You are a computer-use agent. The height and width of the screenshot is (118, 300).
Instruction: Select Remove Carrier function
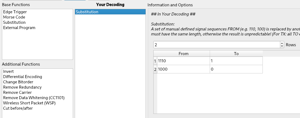(17, 93)
